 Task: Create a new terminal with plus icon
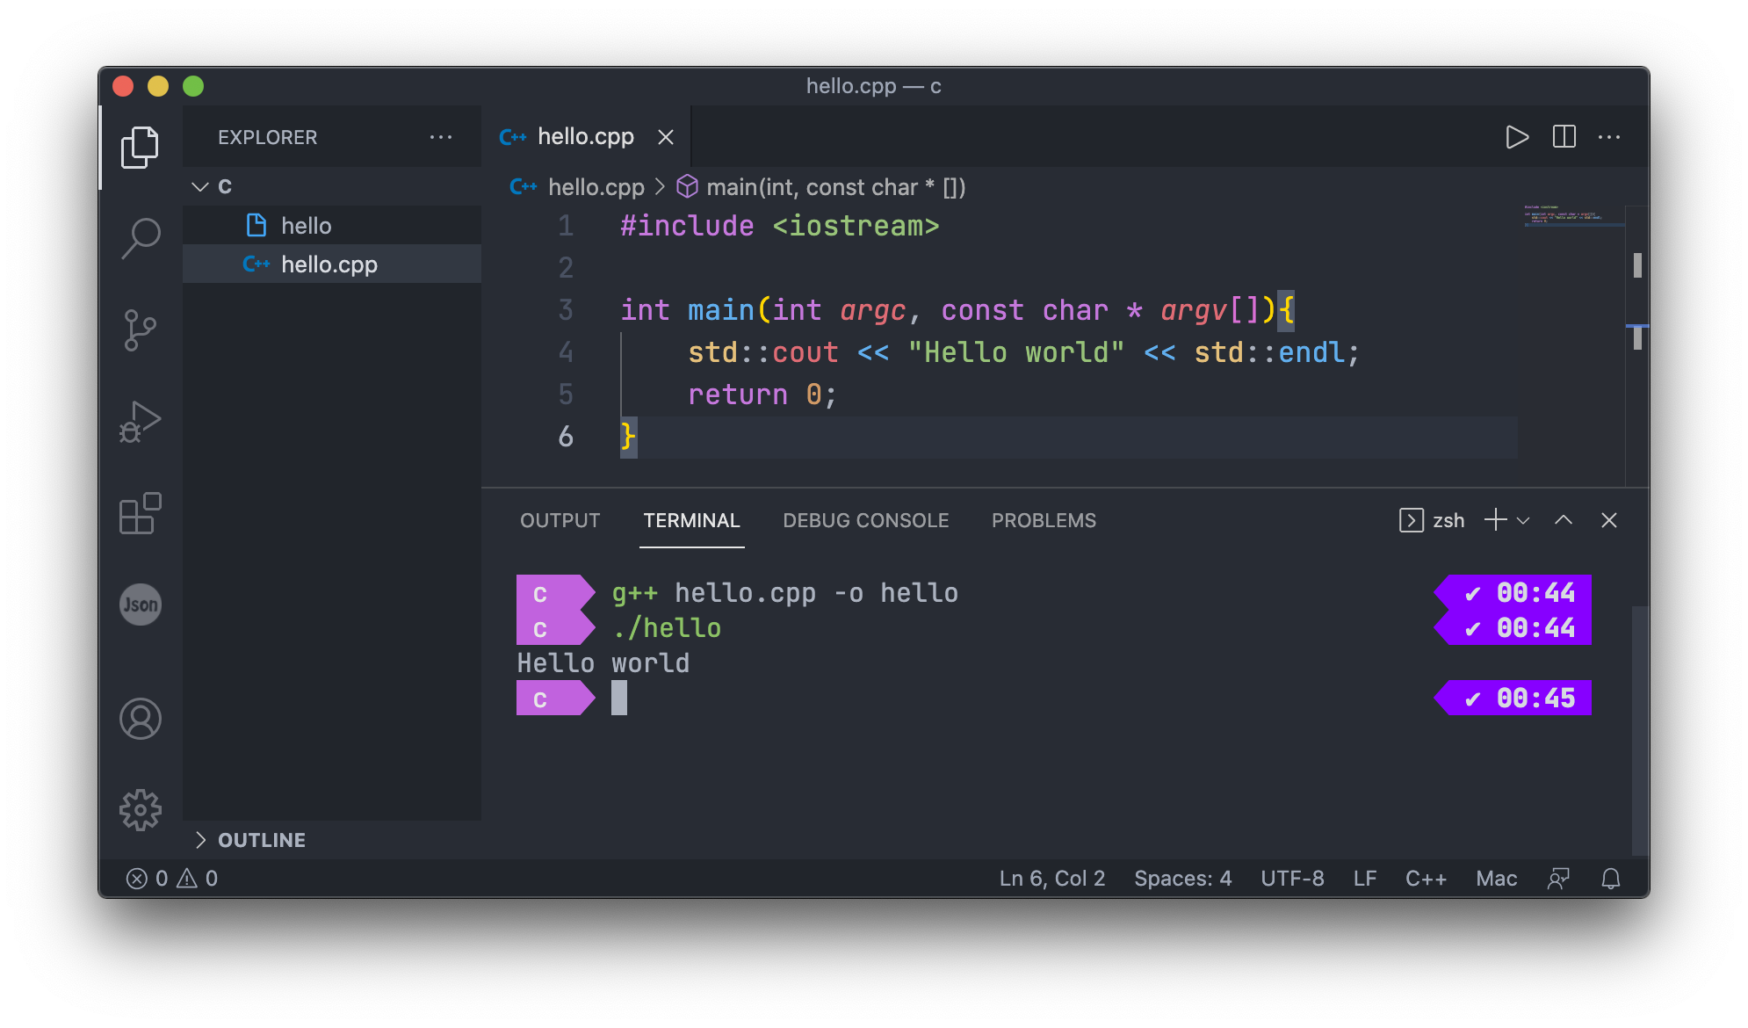click(x=1495, y=520)
